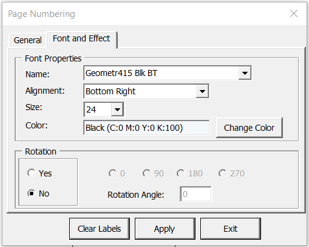309x247 pixels.
Task: Click the Rotation Angle input box
Action: click(x=195, y=194)
